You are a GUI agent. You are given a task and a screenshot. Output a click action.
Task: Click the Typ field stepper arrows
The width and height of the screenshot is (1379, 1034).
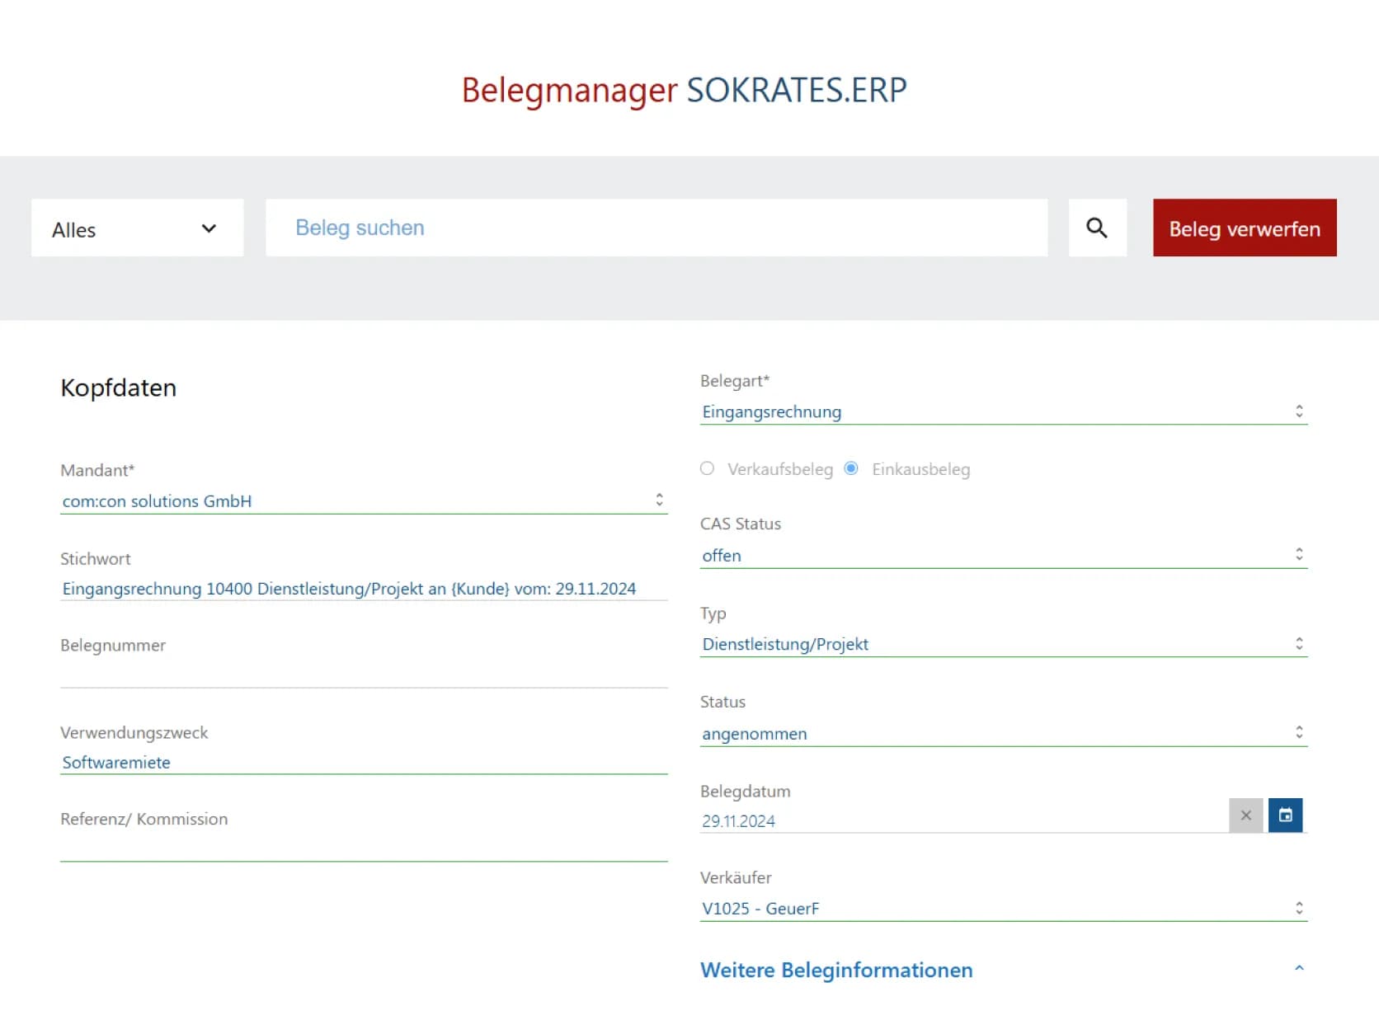(1299, 643)
